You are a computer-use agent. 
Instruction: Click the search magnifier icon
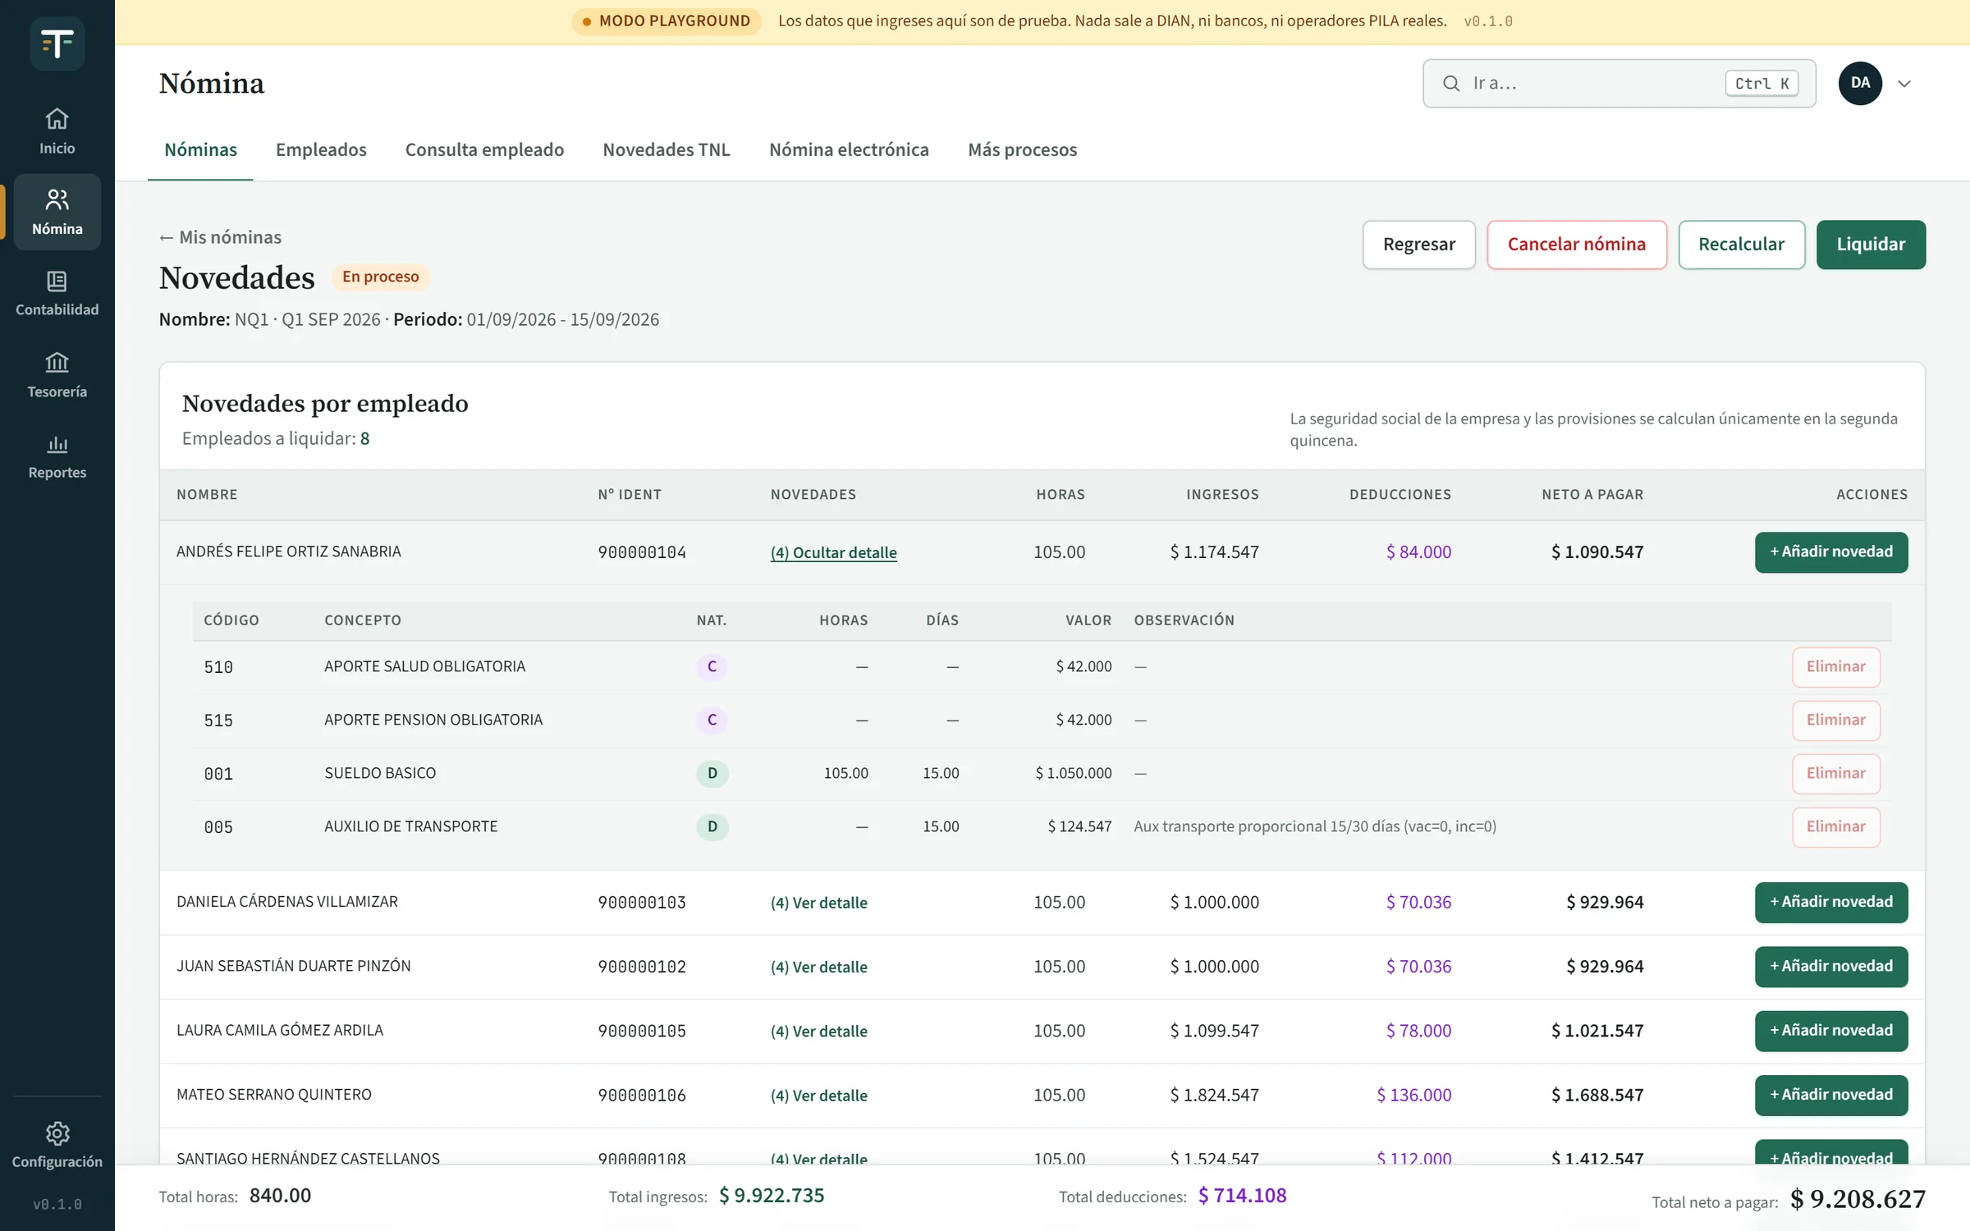click(1451, 84)
